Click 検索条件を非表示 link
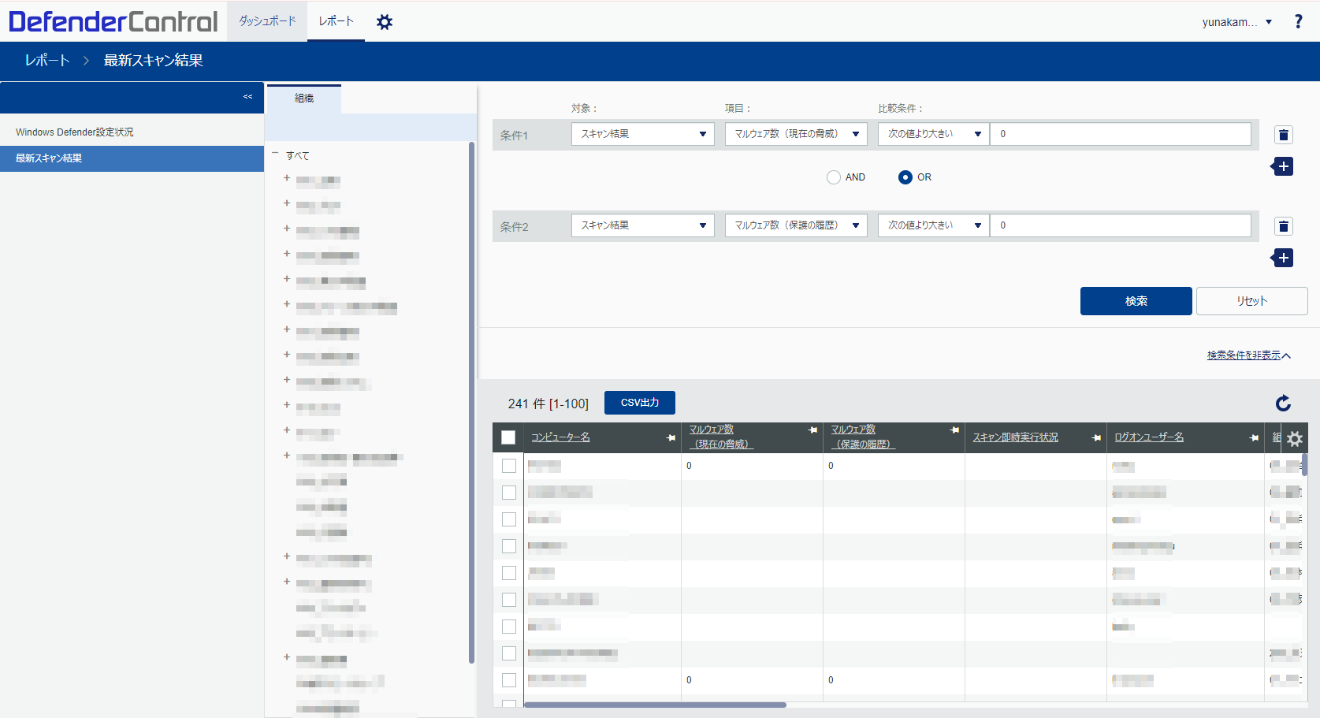The image size is (1320, 718). point(1248,355)
